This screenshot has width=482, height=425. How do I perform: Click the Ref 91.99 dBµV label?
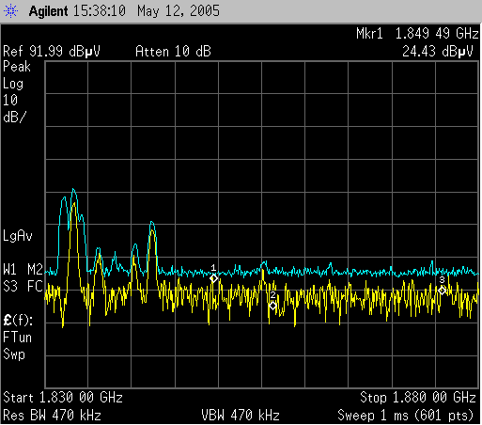52,52
